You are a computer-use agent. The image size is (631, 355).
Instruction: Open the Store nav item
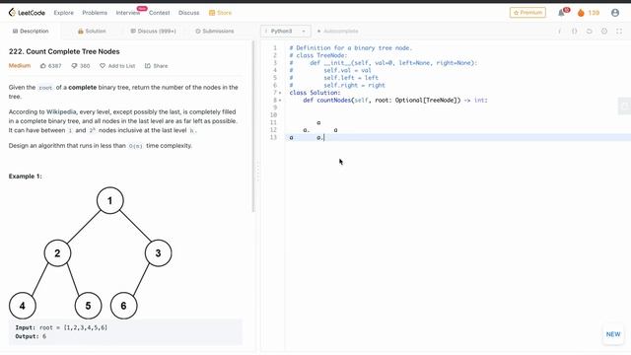(x=220, y=13)
